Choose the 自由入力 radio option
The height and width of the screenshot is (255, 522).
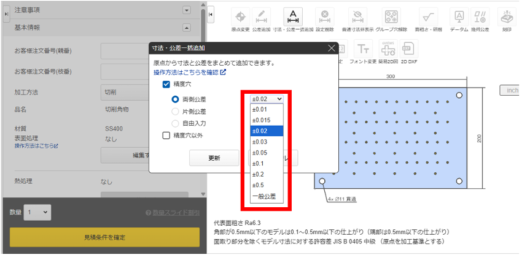click(176, 123)
